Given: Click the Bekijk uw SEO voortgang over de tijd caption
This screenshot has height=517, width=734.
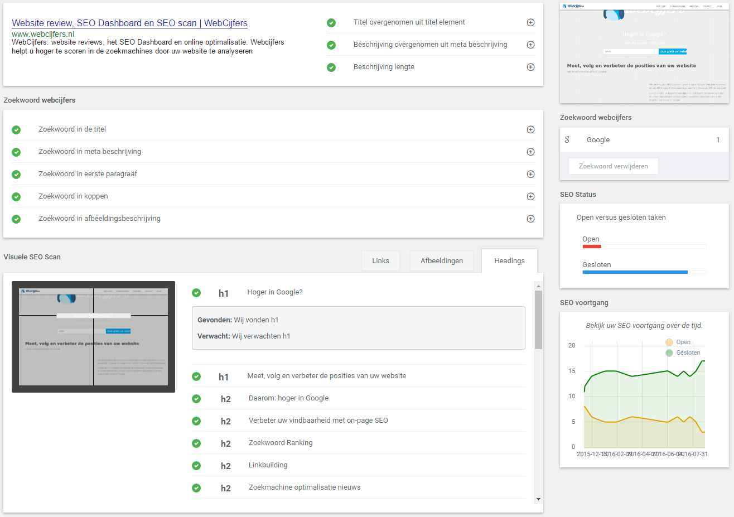Looking at the screenshot, I should pyautogui.click(x=644, y=326).
